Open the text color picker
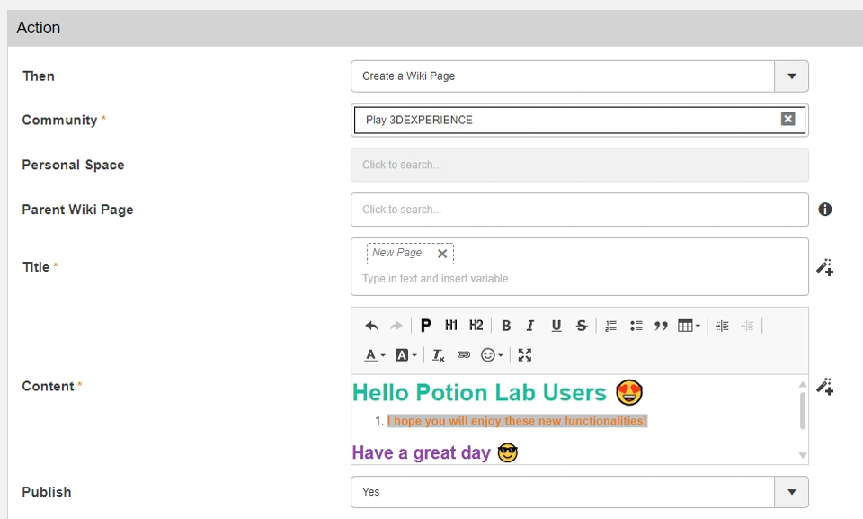Image resolution: width=863 pixels, height=519 pixels. click(x=375, y=355)
